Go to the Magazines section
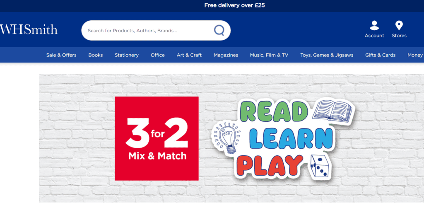The image size is (424, 210). [226, 55]
